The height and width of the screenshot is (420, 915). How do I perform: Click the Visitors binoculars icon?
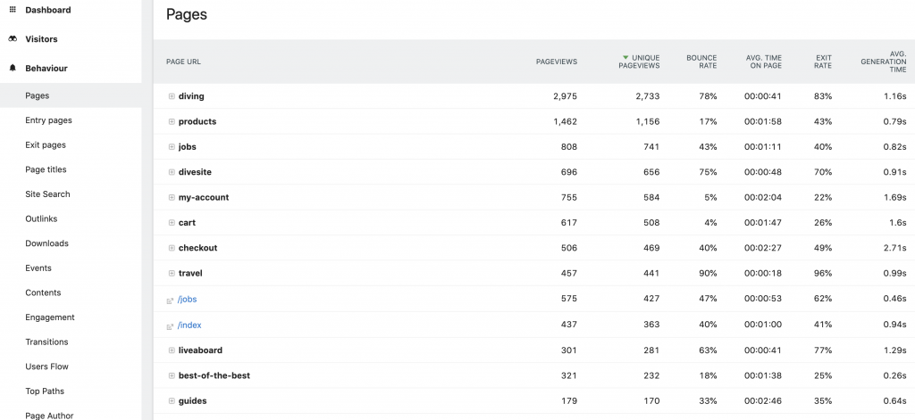tap(13, 39)
